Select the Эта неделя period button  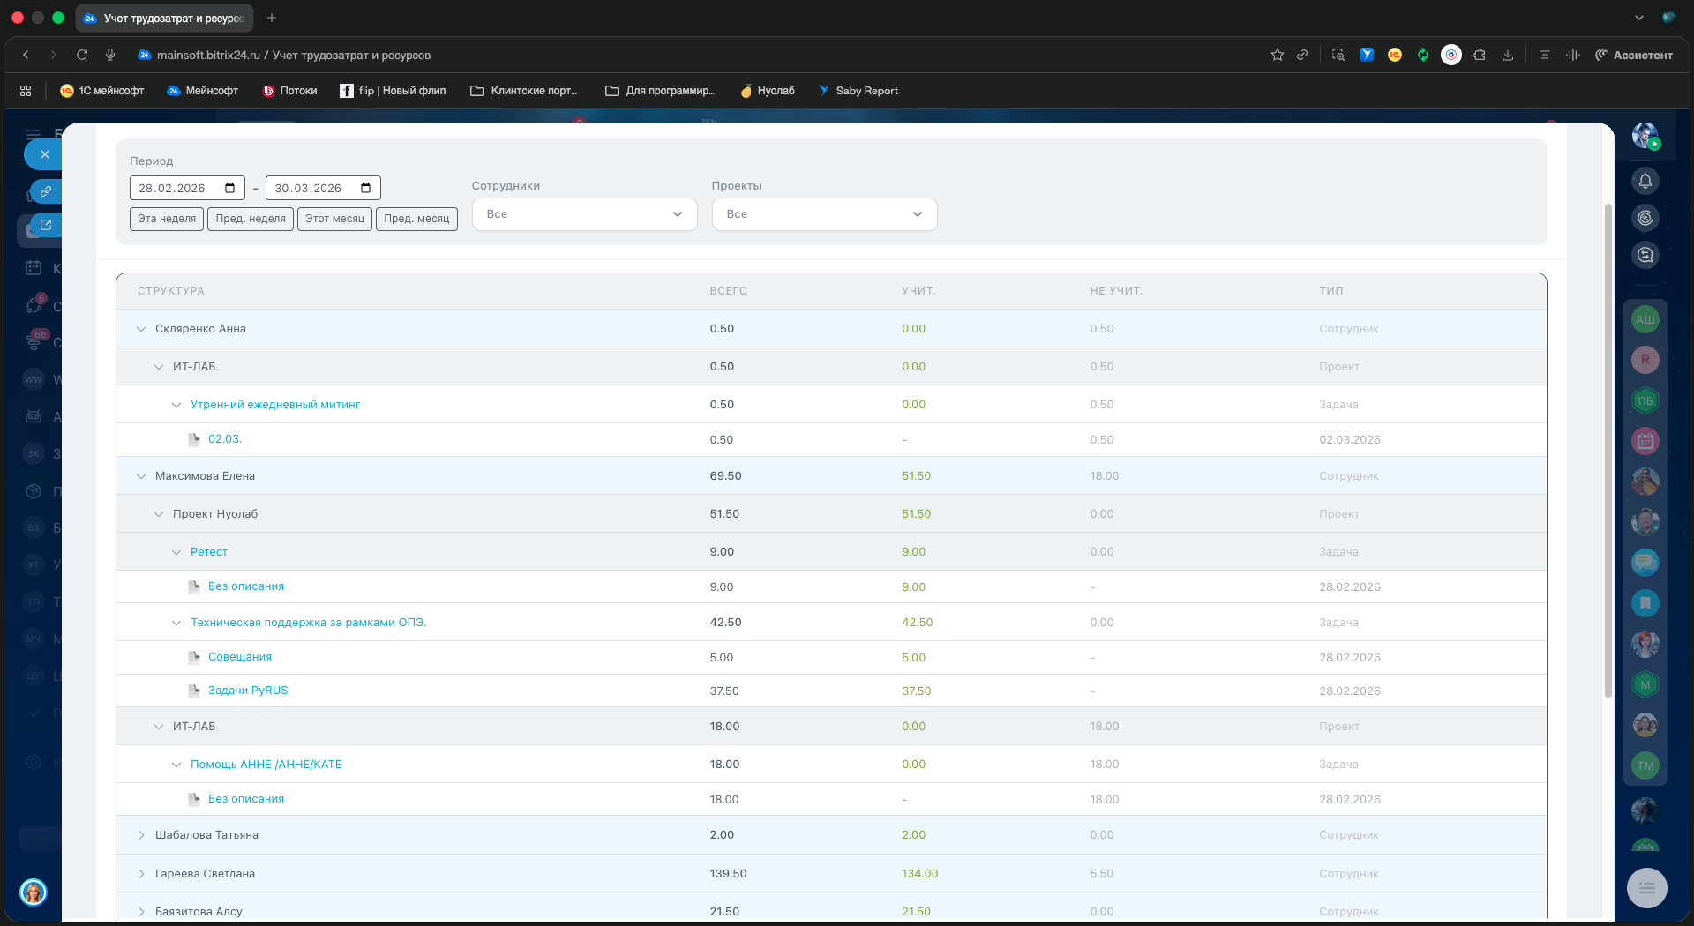coord(167,219)
